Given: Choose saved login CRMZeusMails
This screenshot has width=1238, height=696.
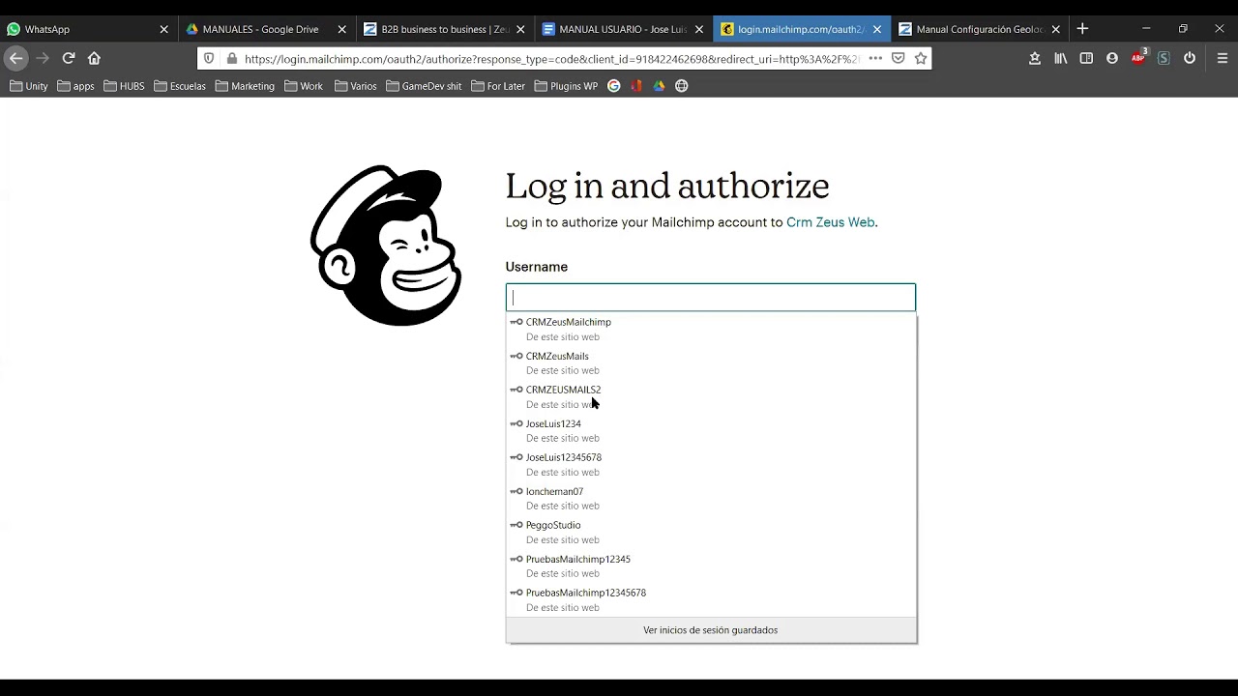Looking at the screenshot, I should point(711,362).
